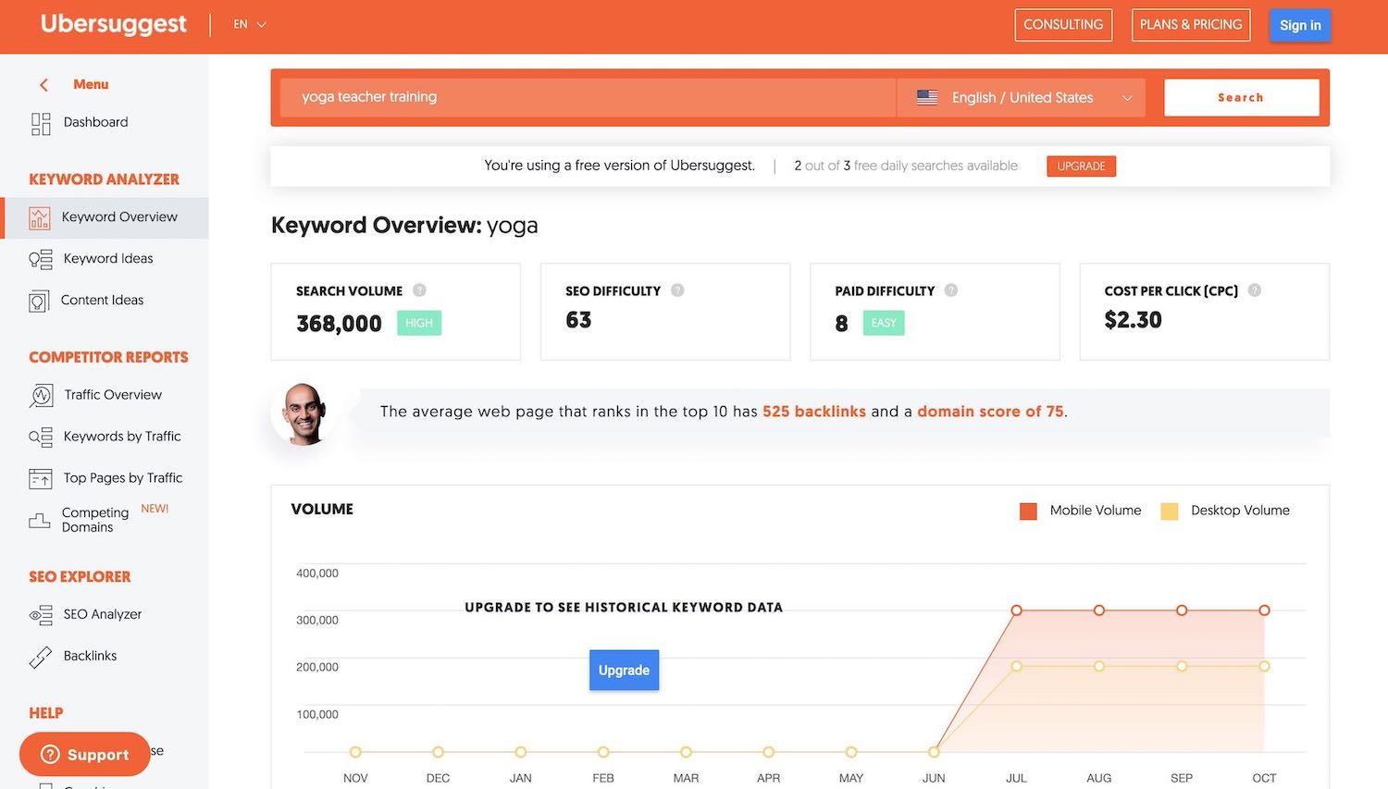The width and height of the screenshot is (1388, 789).
Task: Click the Backlinks link icon
Action: (x=41, y=657)
